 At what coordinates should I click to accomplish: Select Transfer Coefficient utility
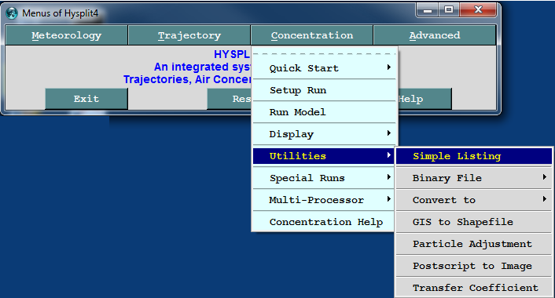(473, 288)
